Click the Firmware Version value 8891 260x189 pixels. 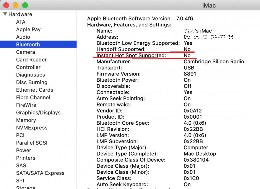click(x=190, y=74)
